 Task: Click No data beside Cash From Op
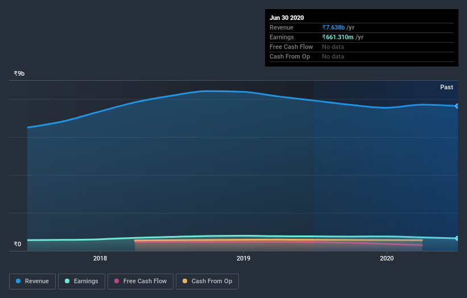point(333,56)
